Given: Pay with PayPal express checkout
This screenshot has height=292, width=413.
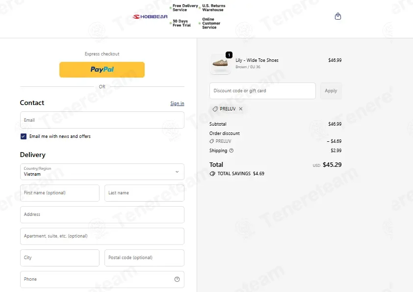Looking at the screenshot, I should [x=102, y=70].
